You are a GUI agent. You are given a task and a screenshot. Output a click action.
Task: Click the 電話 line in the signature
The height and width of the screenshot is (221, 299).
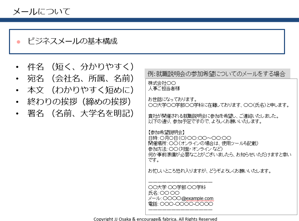click(x=178, y=204)
